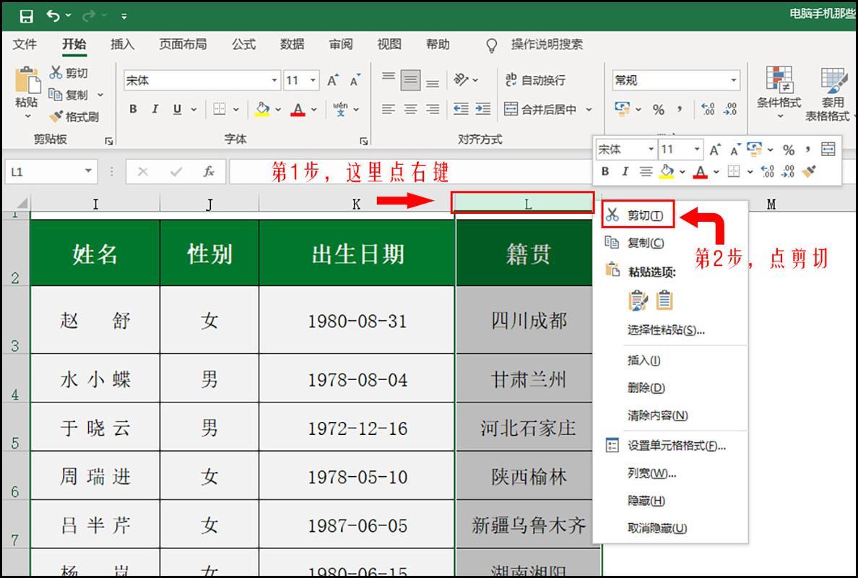The image size is (858, 578).
Task: Switch to the 插入 Insert tab
Action: coord(122,44)
